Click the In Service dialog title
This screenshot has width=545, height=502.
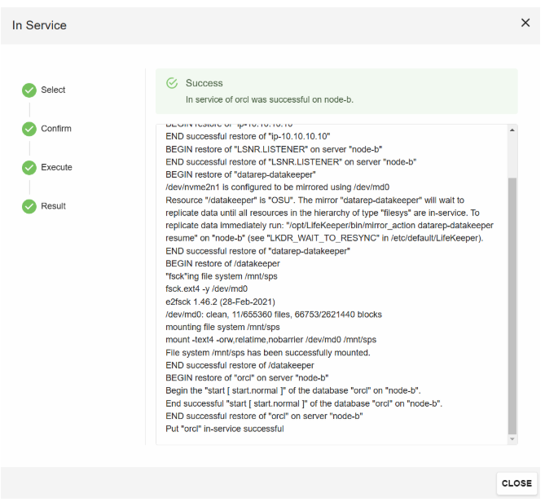tap(39, 25)
